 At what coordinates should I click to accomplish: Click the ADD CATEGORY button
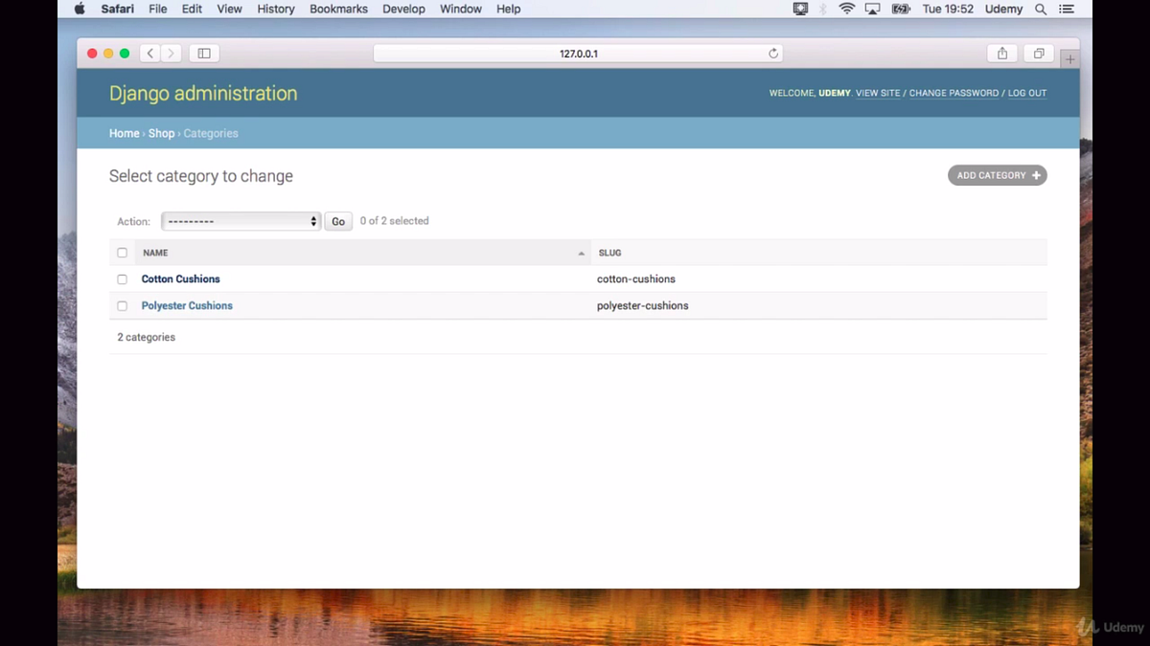coord(997,175)
